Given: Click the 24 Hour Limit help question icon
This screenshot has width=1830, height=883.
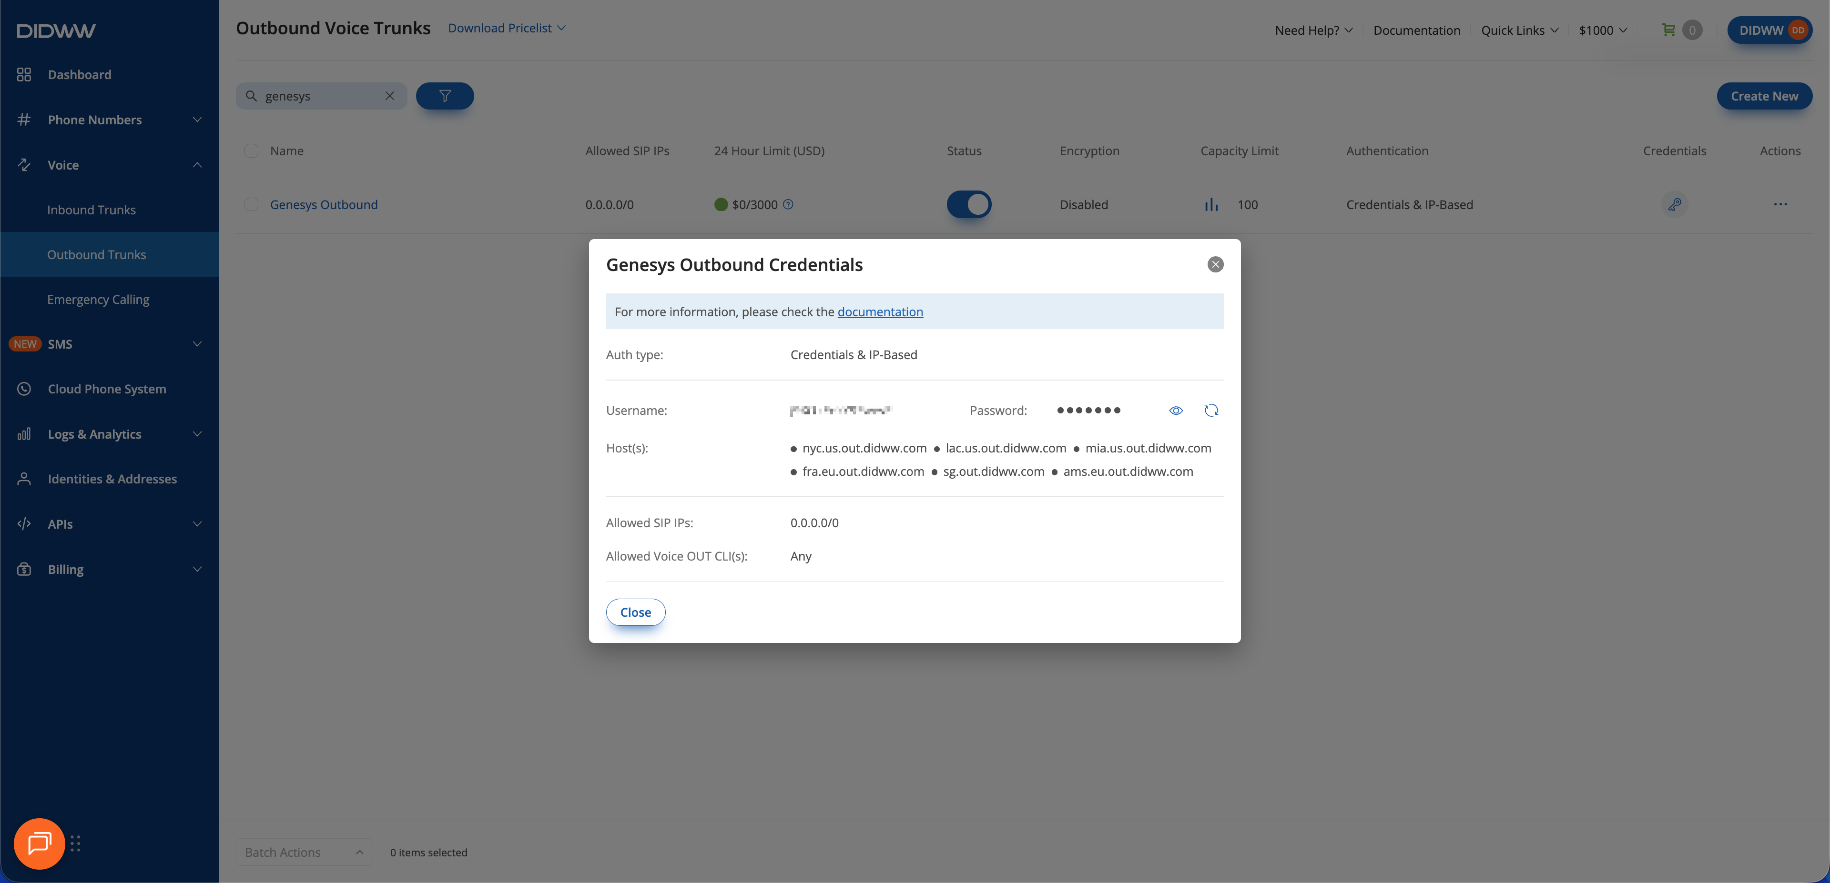Looking at the screenshot, I should pyautogui.click(x=788, y=204).
